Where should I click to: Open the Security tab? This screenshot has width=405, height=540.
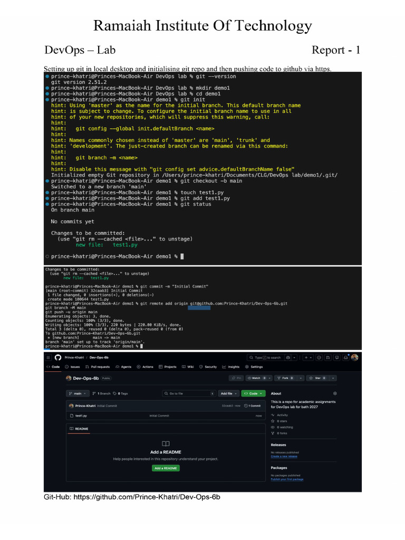(208, 367)
